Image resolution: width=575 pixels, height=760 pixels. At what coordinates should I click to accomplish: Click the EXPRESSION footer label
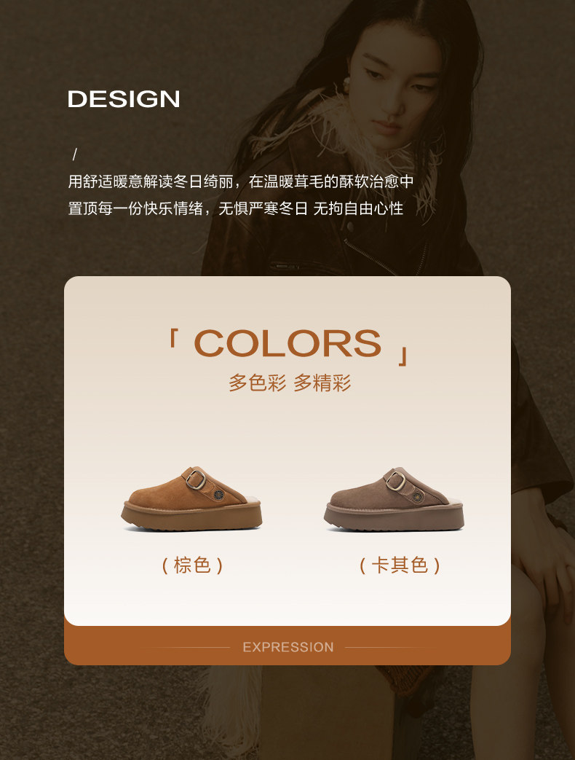(x=288, y=647)
